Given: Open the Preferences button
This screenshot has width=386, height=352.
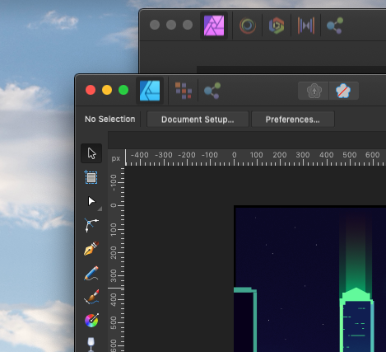Looking at the screenshot, I should [x=293, y=120].
